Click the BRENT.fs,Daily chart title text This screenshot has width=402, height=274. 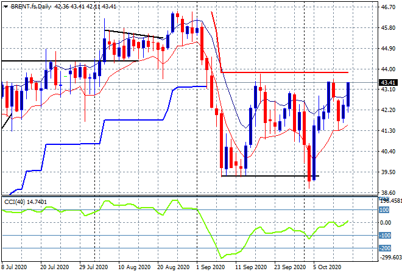(x=31, y=7)
